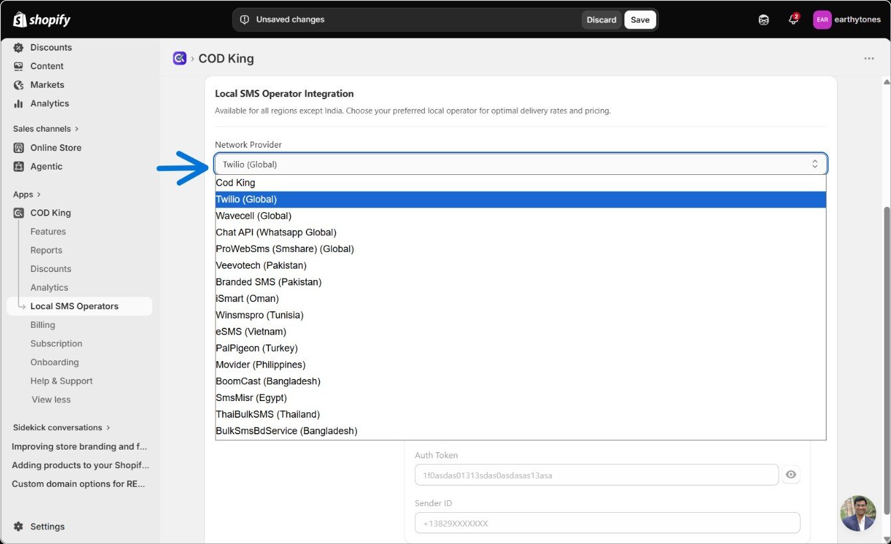Open Analytics under COD King
891x544 pixels.
(x=49, y=287)
